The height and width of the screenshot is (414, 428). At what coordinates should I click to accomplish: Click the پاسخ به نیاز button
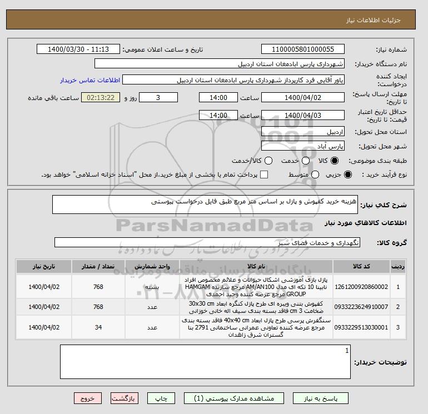(x=321, y=398)
